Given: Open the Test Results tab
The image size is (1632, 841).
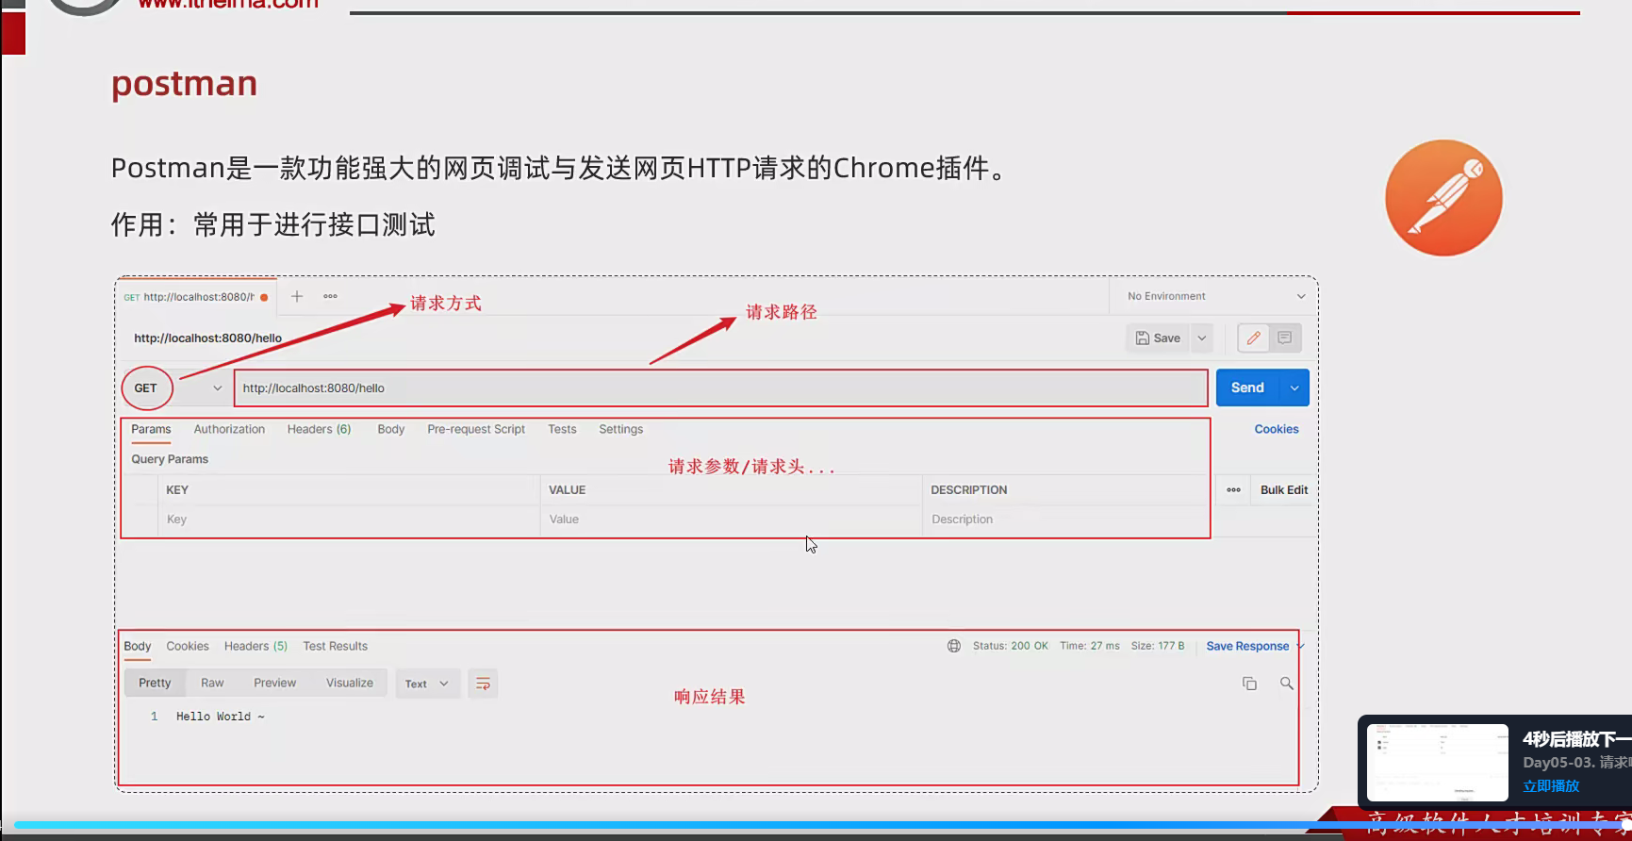Looking at the screenshot, I should point(335,646).
